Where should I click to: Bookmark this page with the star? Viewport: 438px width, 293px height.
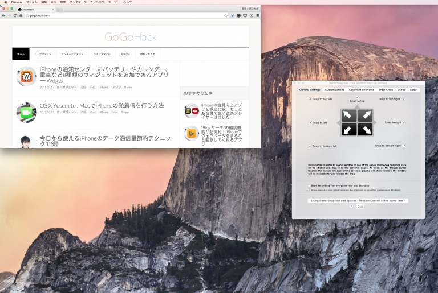[226, 15]
